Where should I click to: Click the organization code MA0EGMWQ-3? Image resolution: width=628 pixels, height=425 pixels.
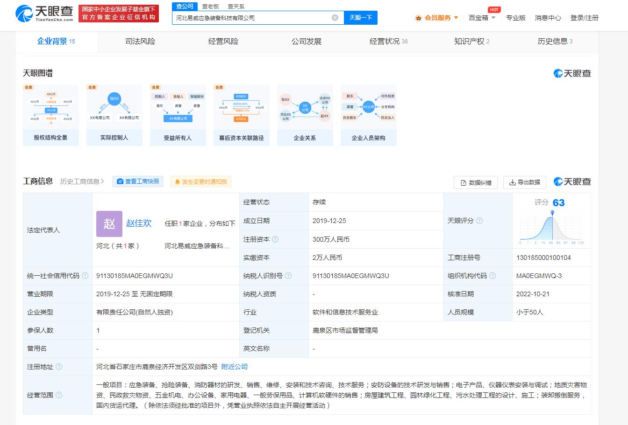click(x=539, y=276)
